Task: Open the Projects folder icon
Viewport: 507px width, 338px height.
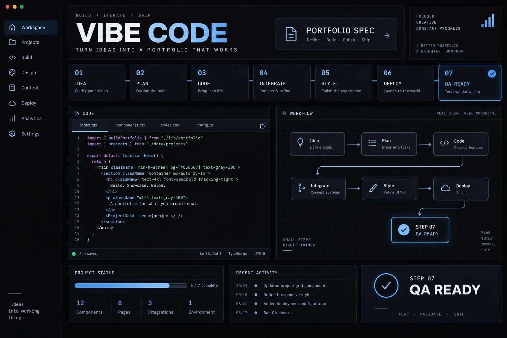Action: (12, 42)
